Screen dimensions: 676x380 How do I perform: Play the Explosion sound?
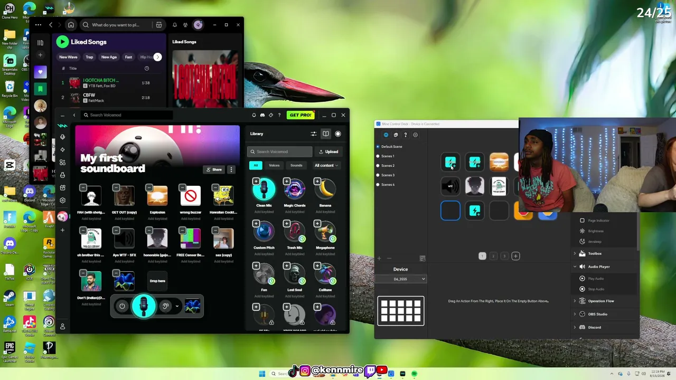point(157,196)
